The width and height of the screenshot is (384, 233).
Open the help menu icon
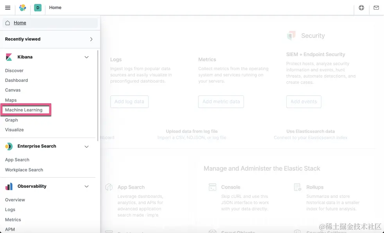tap(361, 7)
